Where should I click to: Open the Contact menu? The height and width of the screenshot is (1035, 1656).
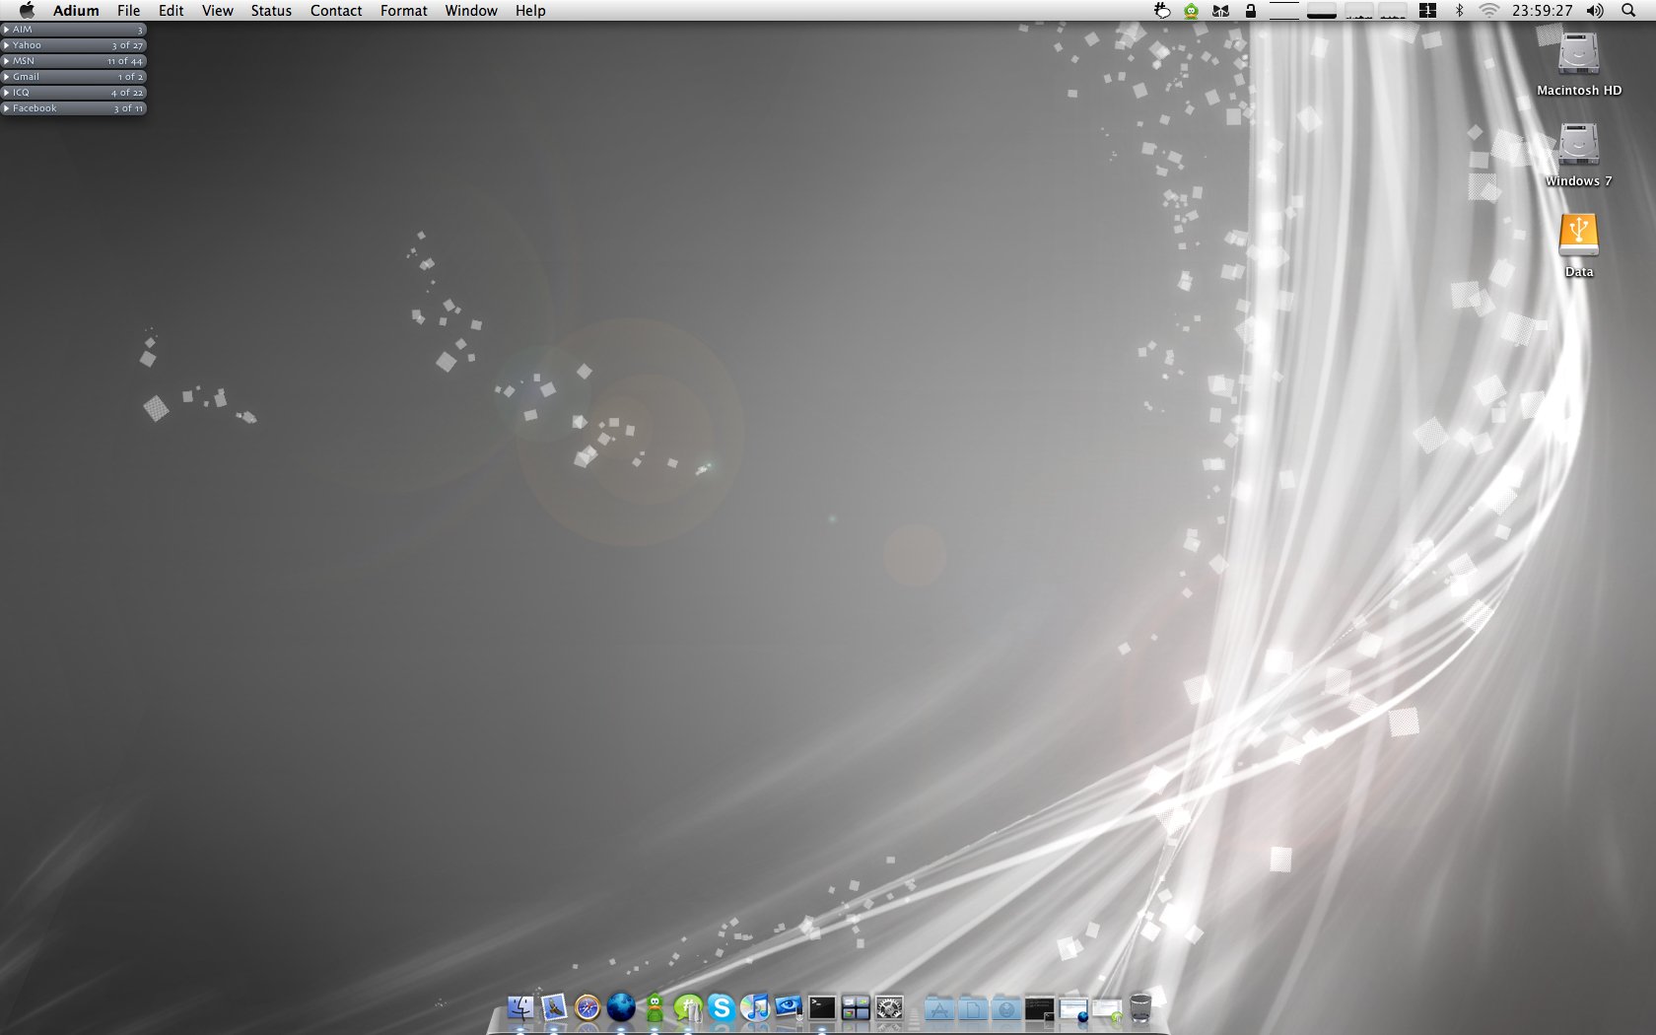(x=336, y=11)
